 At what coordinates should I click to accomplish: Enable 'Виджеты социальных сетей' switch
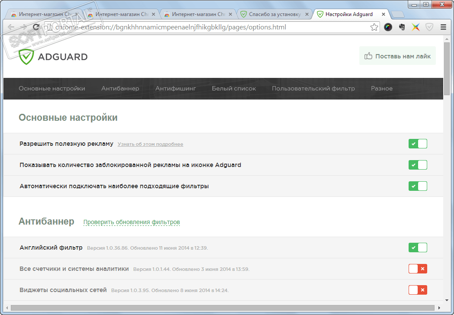coord(418,290)
